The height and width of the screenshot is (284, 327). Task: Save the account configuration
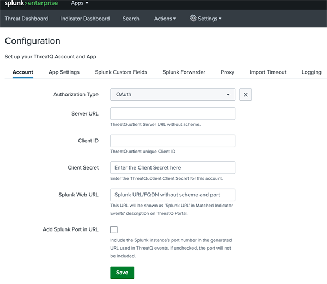(122, 273)
